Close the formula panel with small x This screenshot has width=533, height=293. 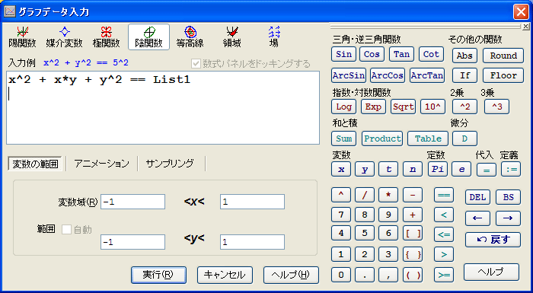tap(525, 26)
